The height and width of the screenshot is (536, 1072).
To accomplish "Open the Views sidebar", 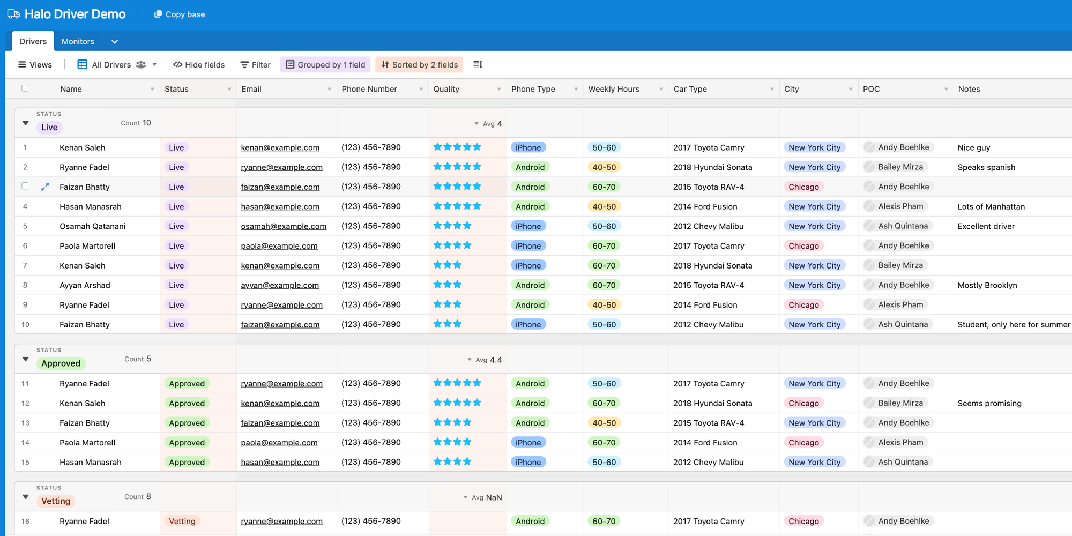I will (35, 64).
